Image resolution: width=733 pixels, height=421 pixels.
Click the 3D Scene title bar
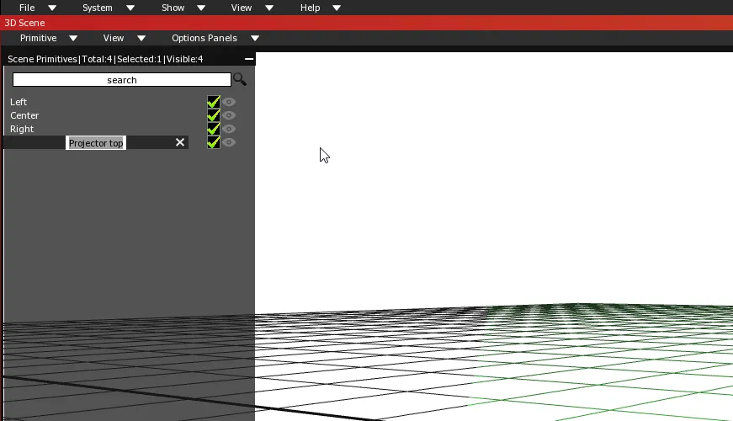367,23
